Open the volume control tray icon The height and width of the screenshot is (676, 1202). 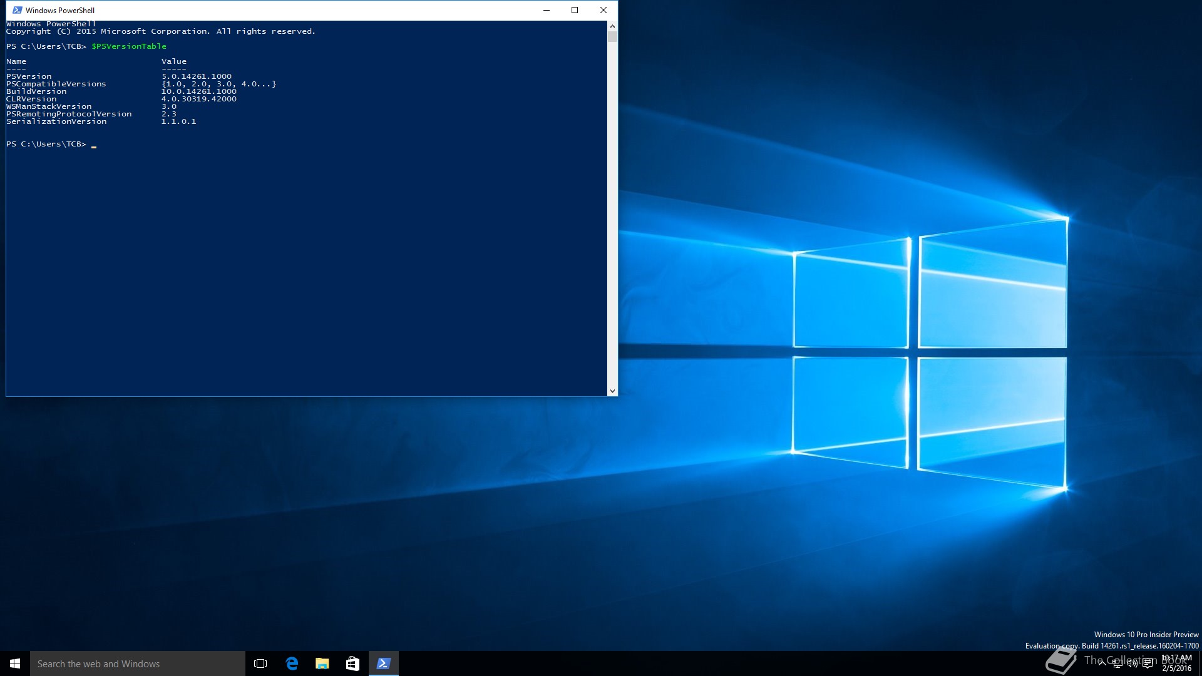pos(1132,664)
